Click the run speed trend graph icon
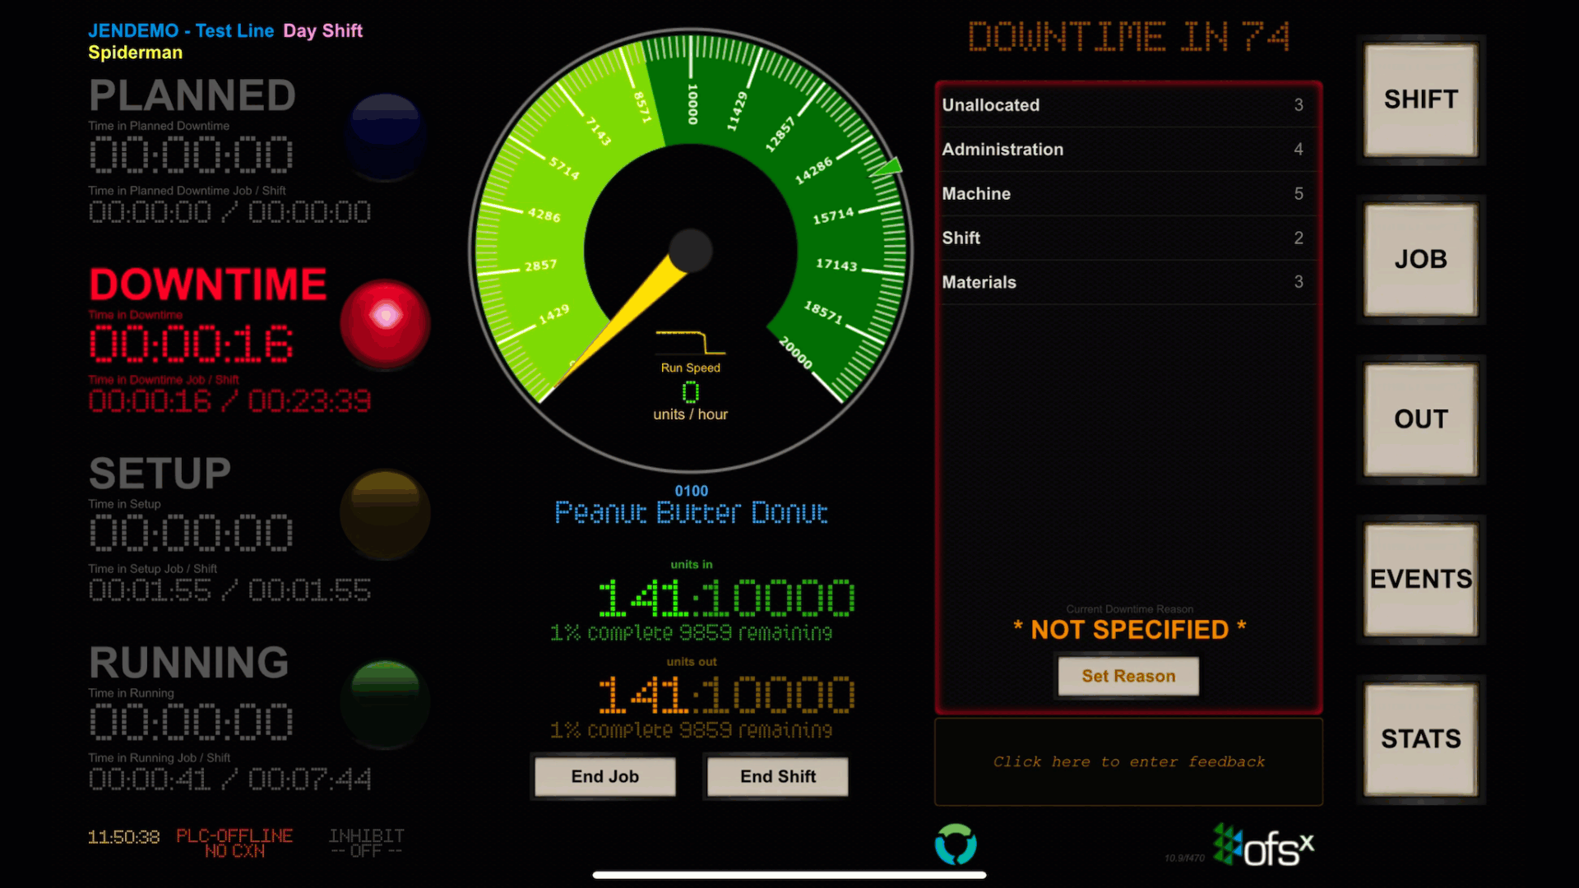This screenshot has height=888, width=1579. [690, 342]
